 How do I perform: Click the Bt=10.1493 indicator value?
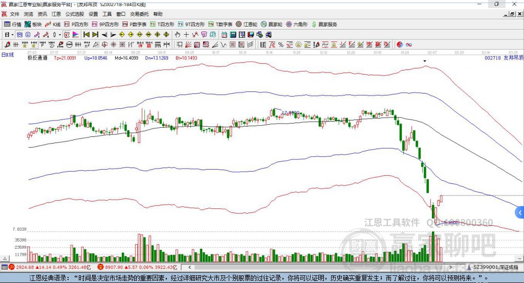(x=186, y=58)
